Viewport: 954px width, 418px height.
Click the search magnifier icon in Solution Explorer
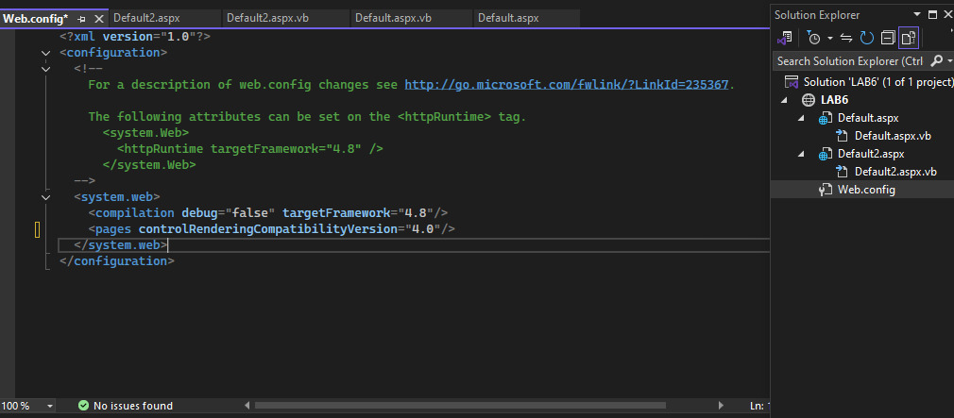click(938, 60)
